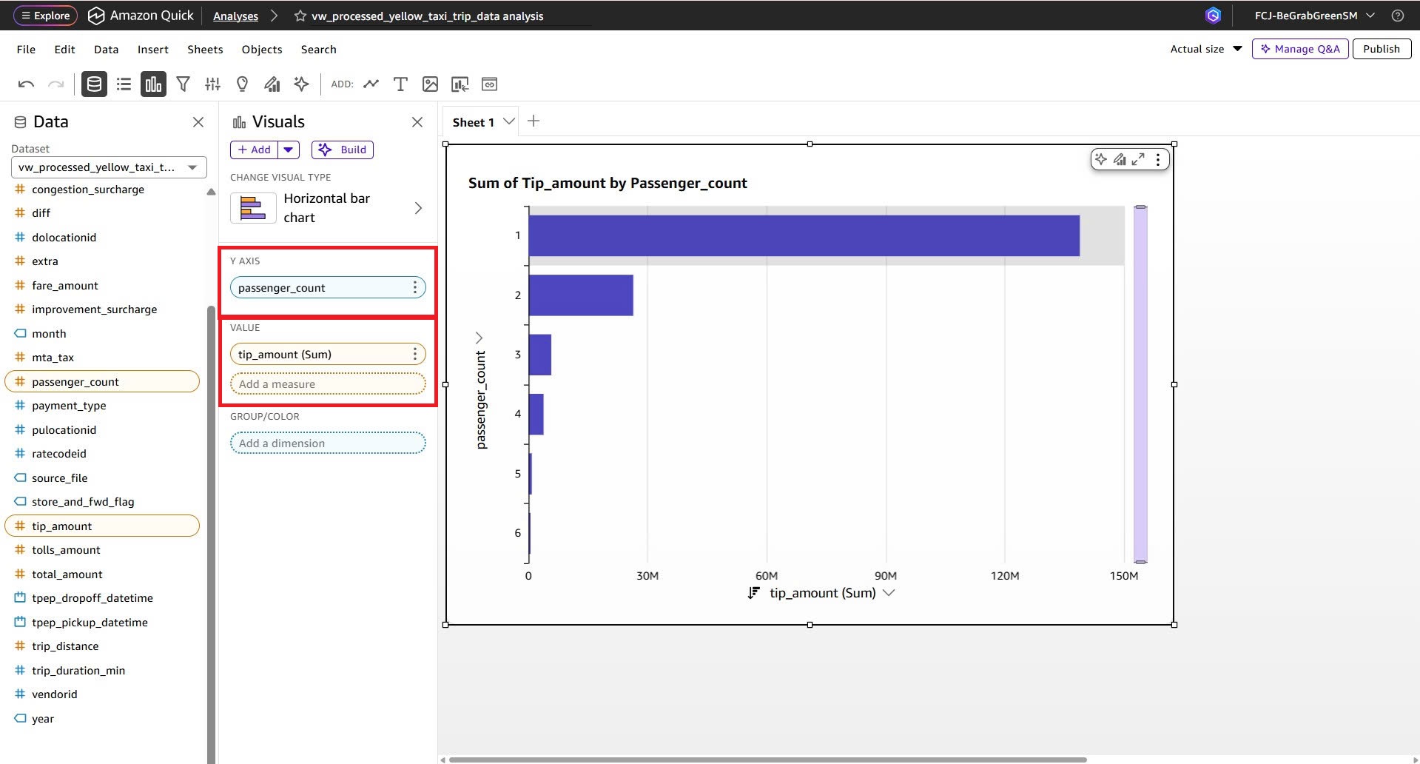The width and height of the screenshot is (1420, 764).
Task: Open the Add button dropdown arrow
Action: pyautogui.click(x=289, y=150)
